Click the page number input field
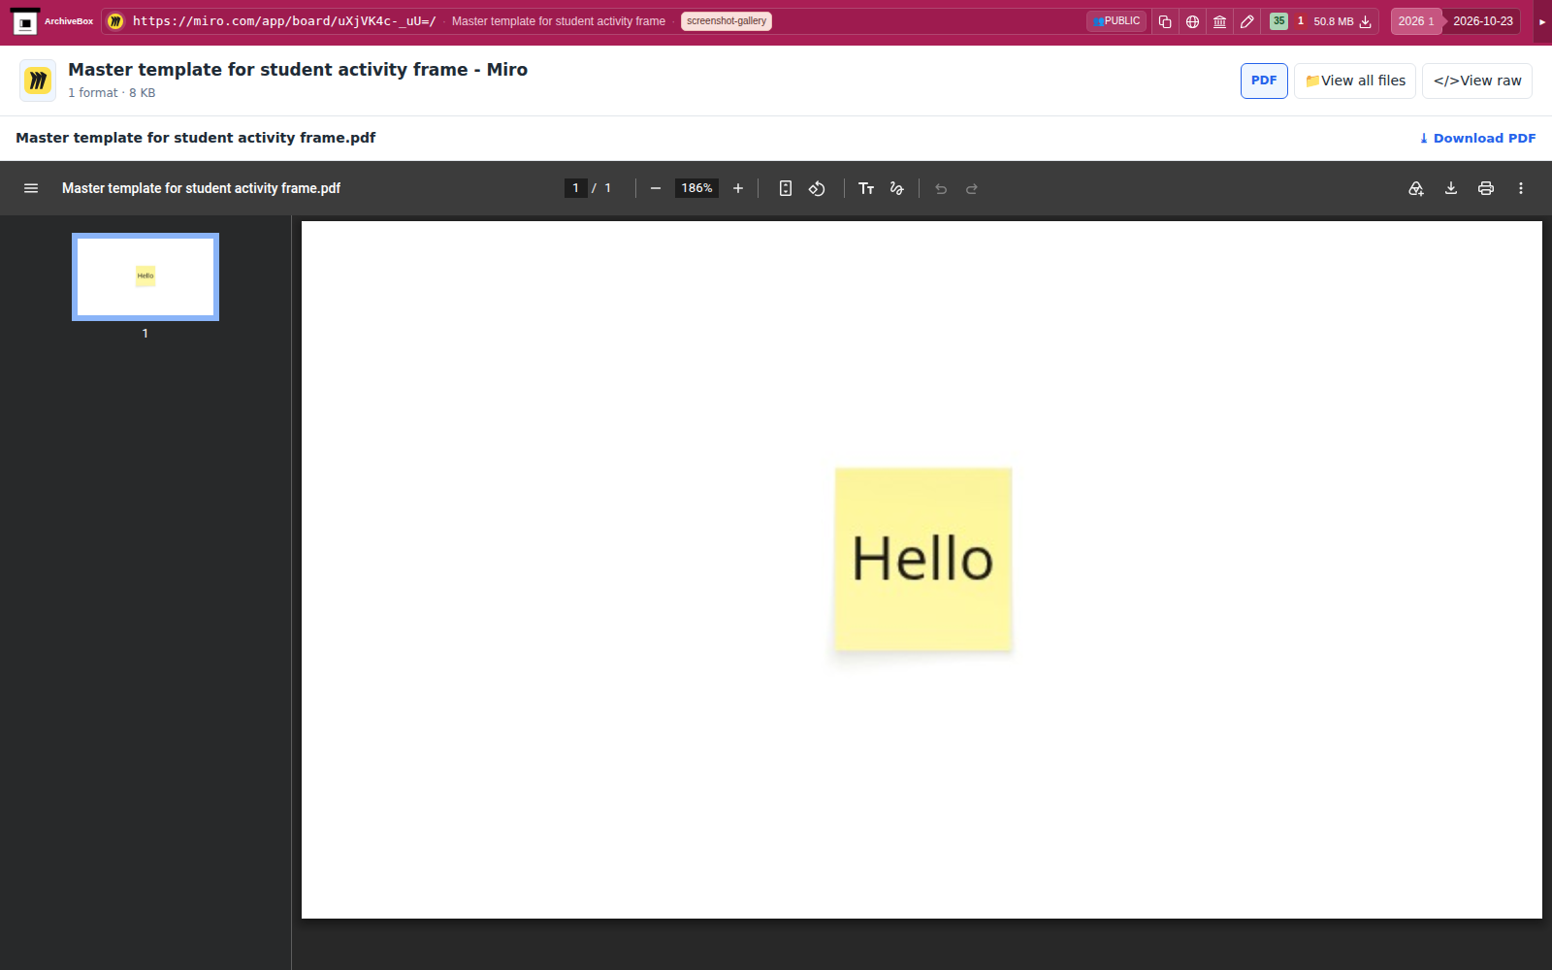 tap(575, 188)
